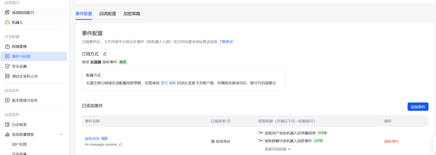Switch to the 回调配置 tab

pos(108,14)
